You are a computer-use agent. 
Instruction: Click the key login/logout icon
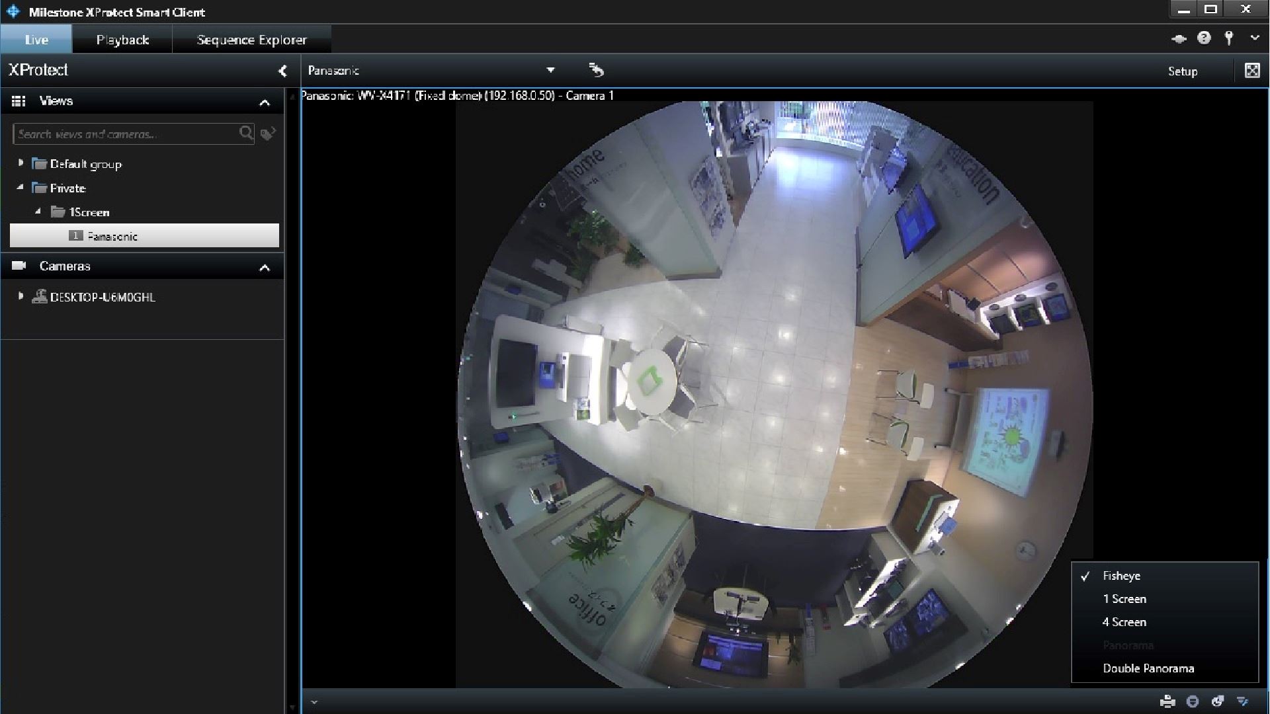1229,38
